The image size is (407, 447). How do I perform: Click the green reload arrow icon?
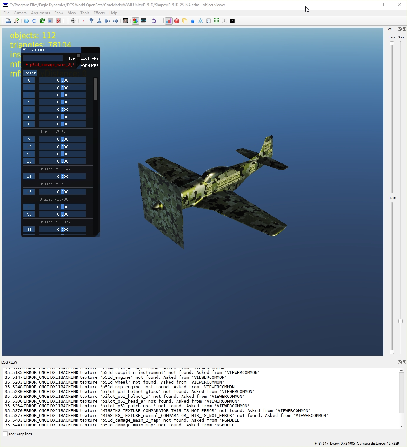[42, 21]
